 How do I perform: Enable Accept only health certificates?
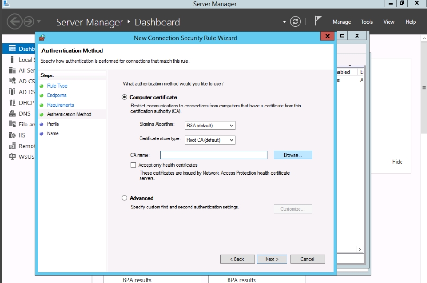(133, 165)
